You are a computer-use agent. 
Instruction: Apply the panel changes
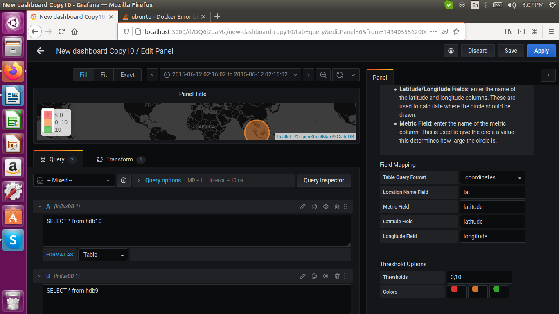click(541, 51)
